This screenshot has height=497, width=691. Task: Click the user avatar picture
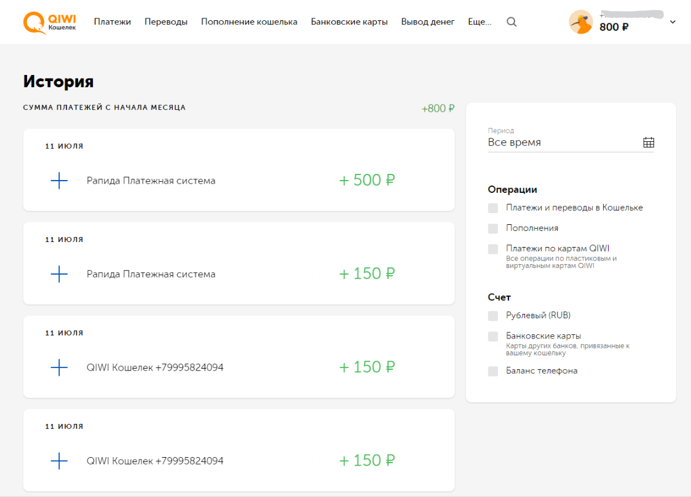tap(581, 22)
